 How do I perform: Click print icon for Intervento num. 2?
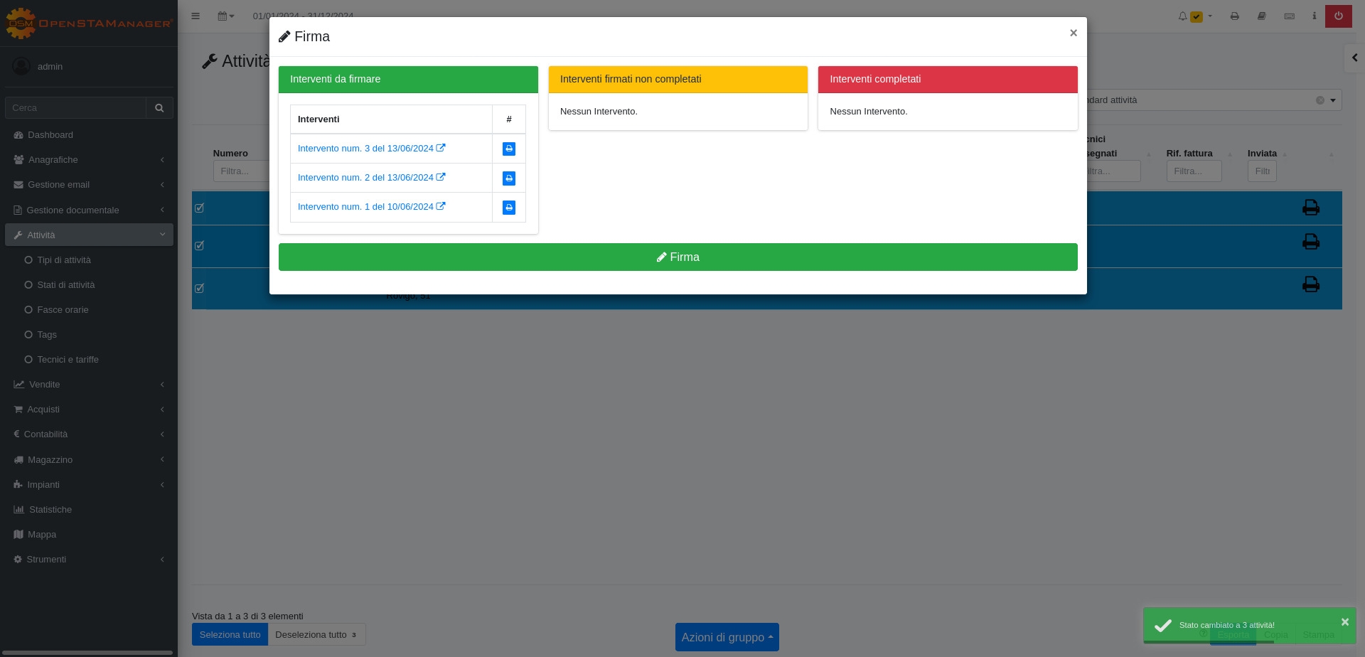point(508,178)
